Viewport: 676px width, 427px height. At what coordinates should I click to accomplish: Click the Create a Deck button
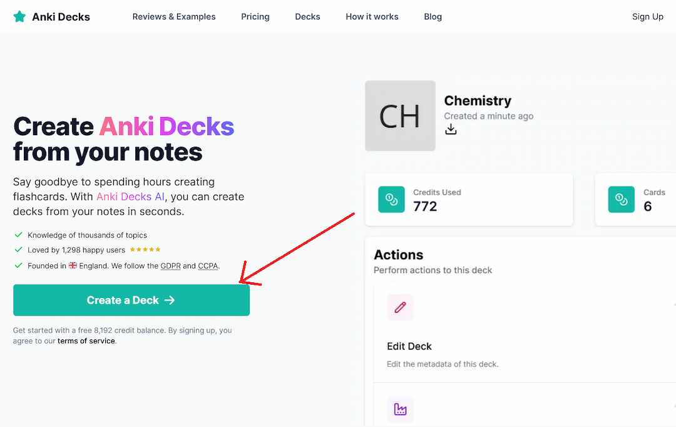click(x=131, y=300)
